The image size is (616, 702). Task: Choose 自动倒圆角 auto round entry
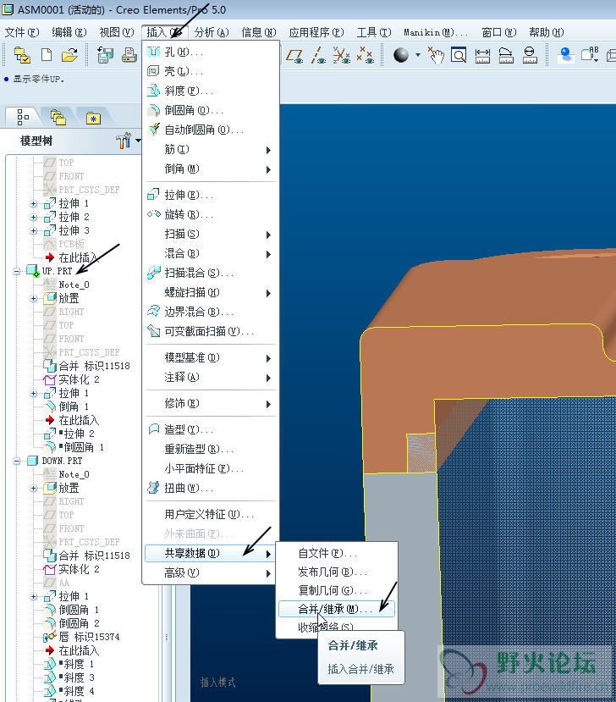click(211, 130)
